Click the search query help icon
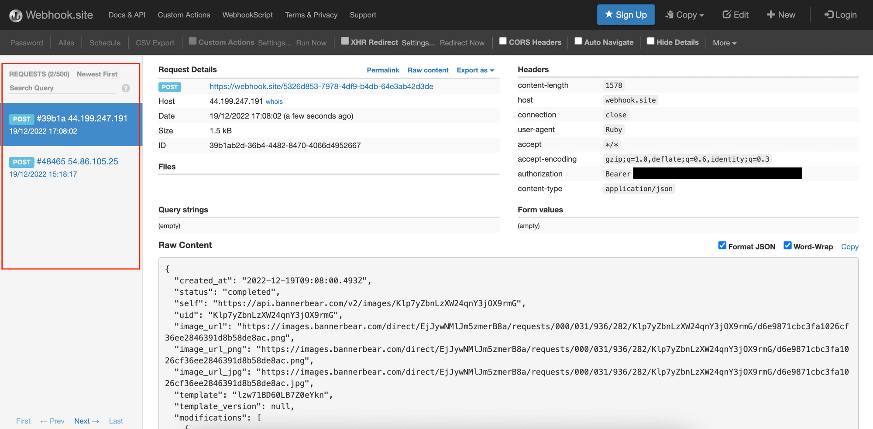 [x=126, y=88]
